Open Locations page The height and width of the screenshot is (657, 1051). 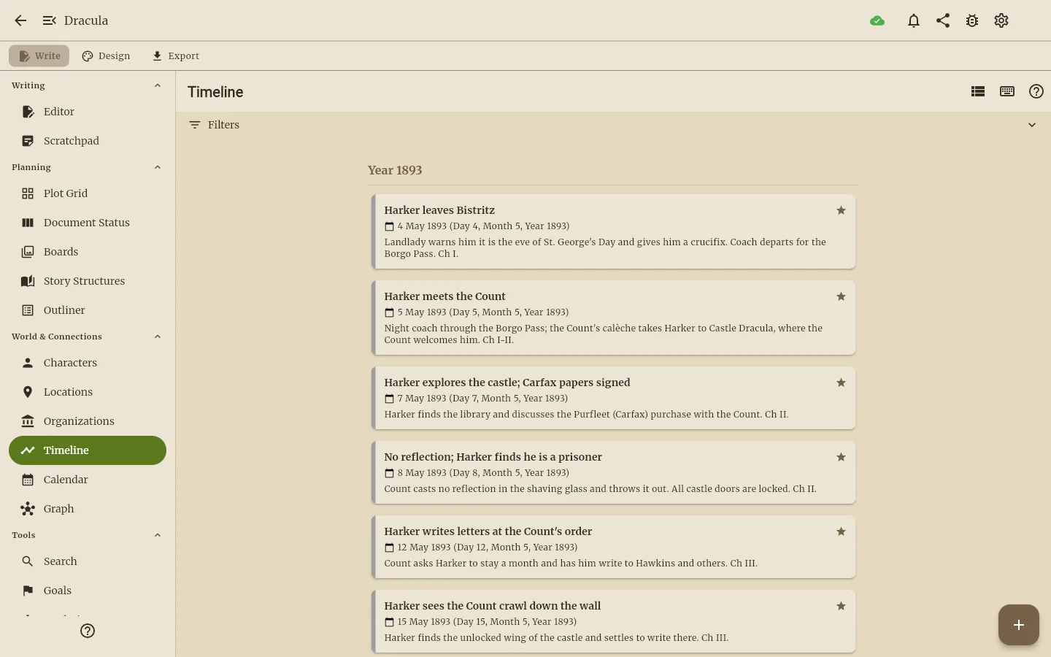point(88,392)
